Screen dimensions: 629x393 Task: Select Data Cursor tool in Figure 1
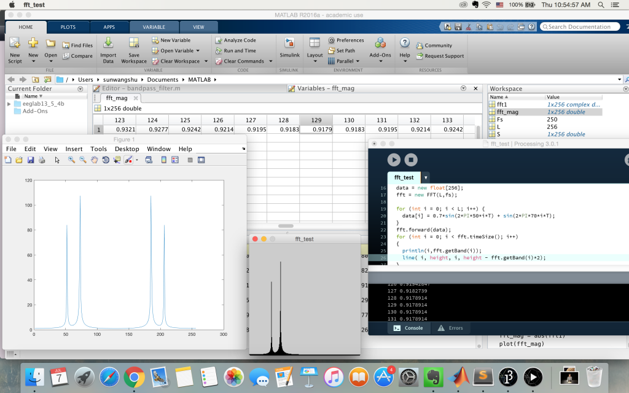(117, 160)
